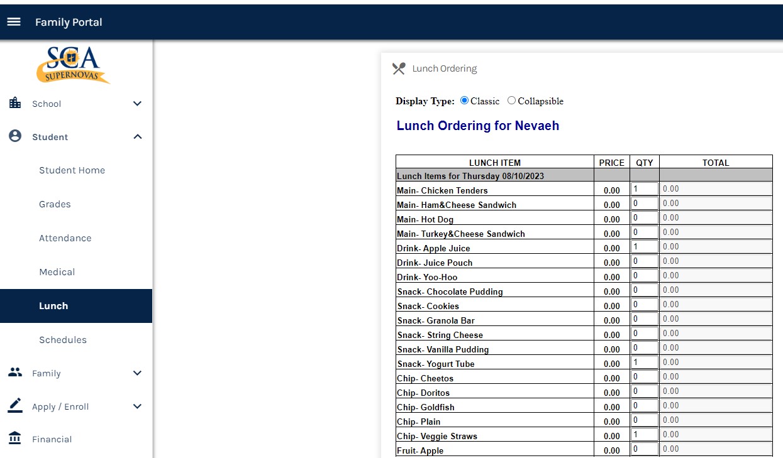Click the 'Drink- Yoo-Hoo' item text
This screenshot has width=783, height=458.
[x=427, y=277]
